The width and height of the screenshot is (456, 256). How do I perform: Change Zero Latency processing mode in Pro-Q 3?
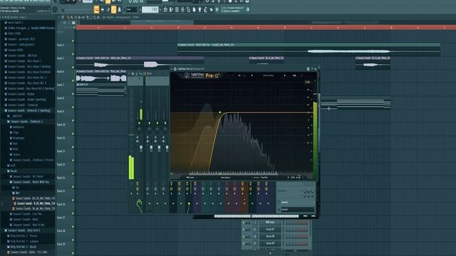(226, 178)
